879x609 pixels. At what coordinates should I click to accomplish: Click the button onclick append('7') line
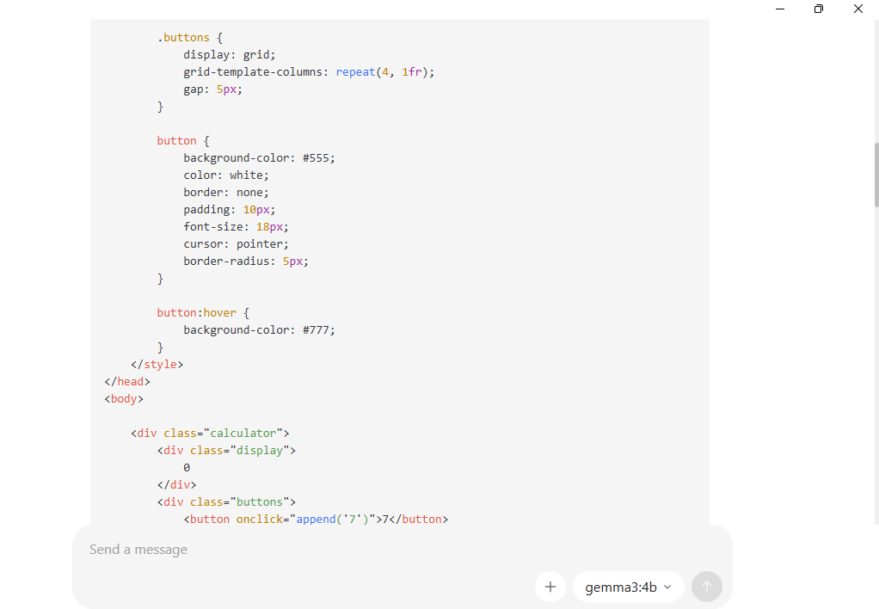click(x=316, y=520)
